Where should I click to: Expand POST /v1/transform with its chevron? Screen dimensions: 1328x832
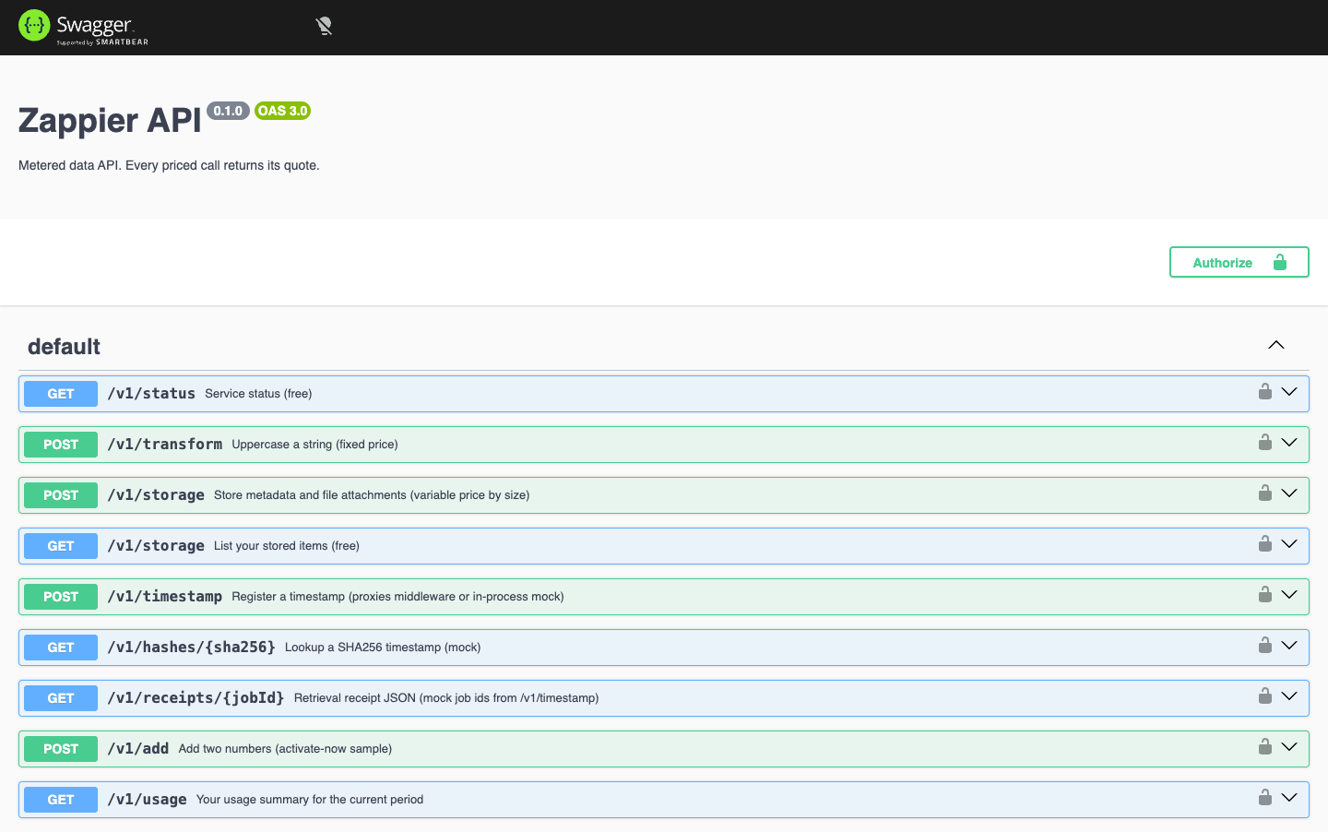1289,443
